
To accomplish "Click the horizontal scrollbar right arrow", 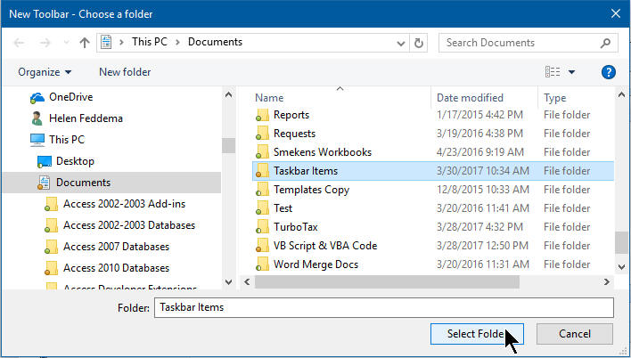I will click(x=606, y=282).
